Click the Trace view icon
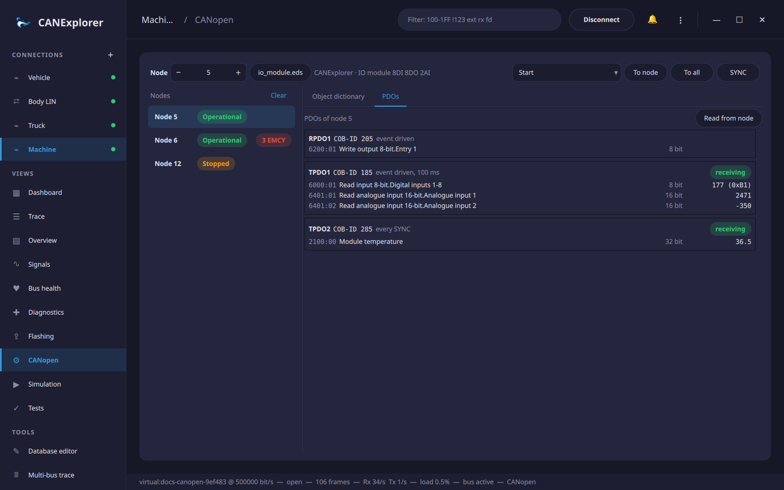Screen dimensions: 784x490 pos(16,217)
